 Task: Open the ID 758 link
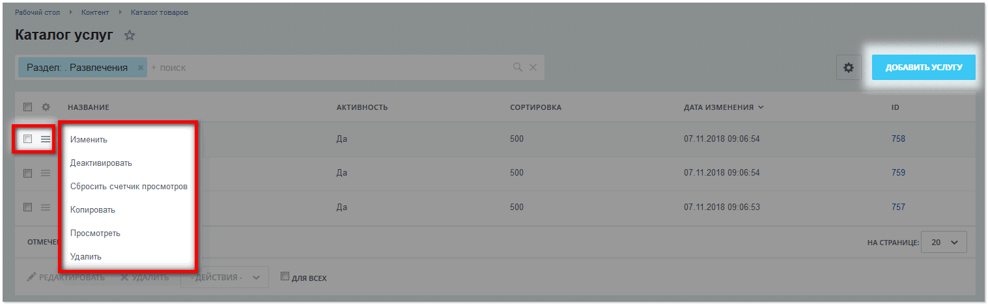[x=898, y=139]
